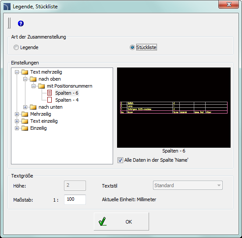Screen dimensions: 242x238
Task: Expand the nach unten tree node
Action: tap(25, 107)
